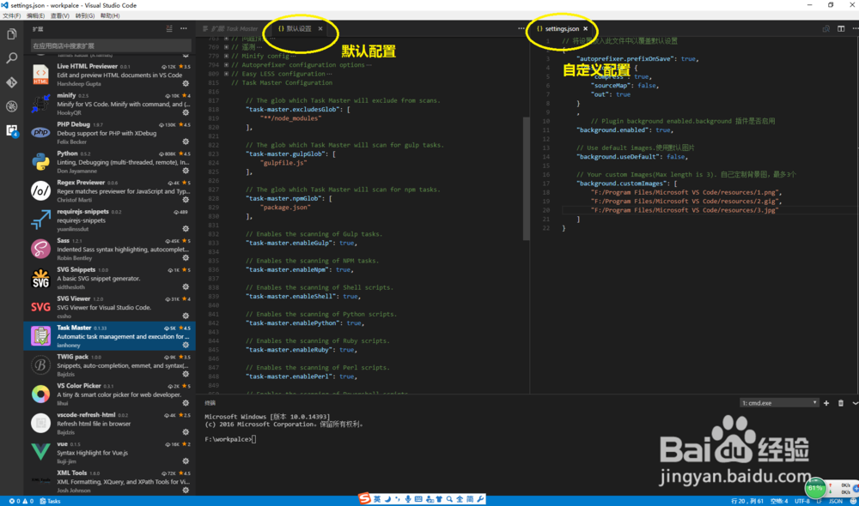The image size is (859, 506).
Task: Select the Live HTML Previewer extension
Action: [x=110, y=75]
